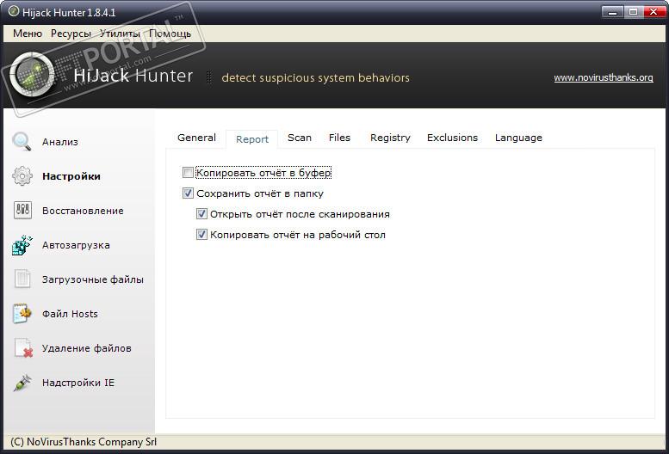Click the red X file icon for Удаление файлов
669x454 pixels.
(23, 348)
